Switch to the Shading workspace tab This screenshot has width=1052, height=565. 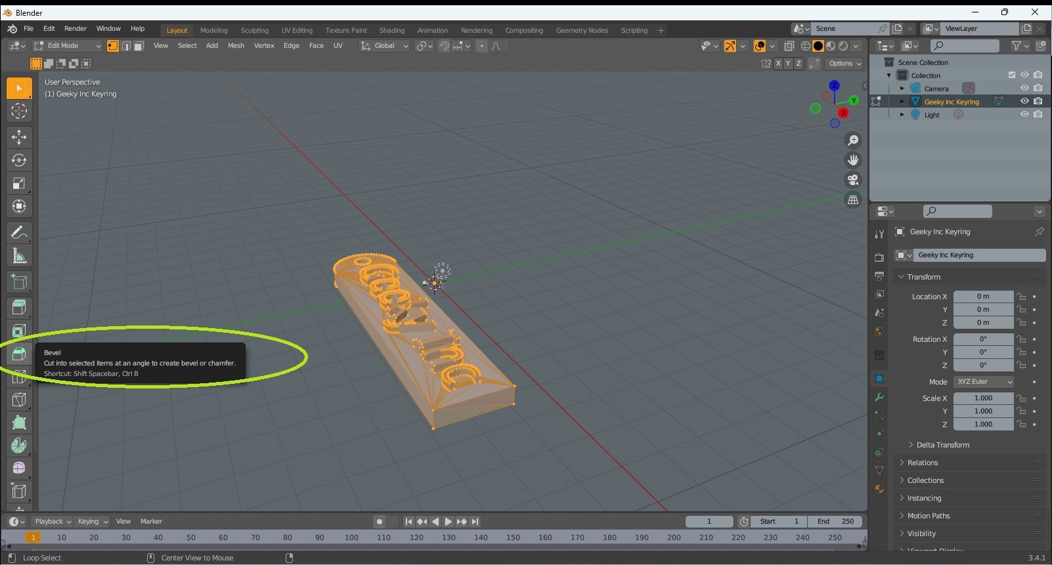click(x=392, y=30)
